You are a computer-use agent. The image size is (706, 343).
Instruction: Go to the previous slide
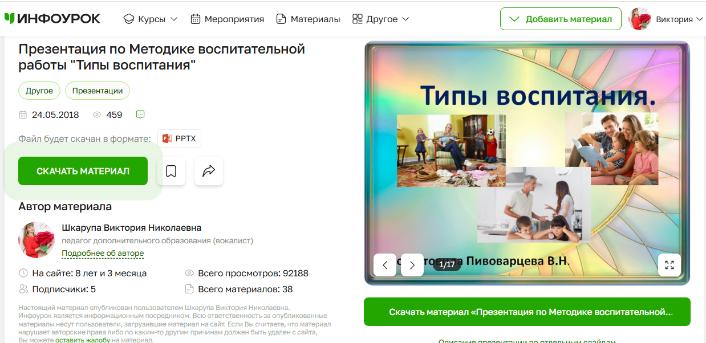click(x=385, y=265)
